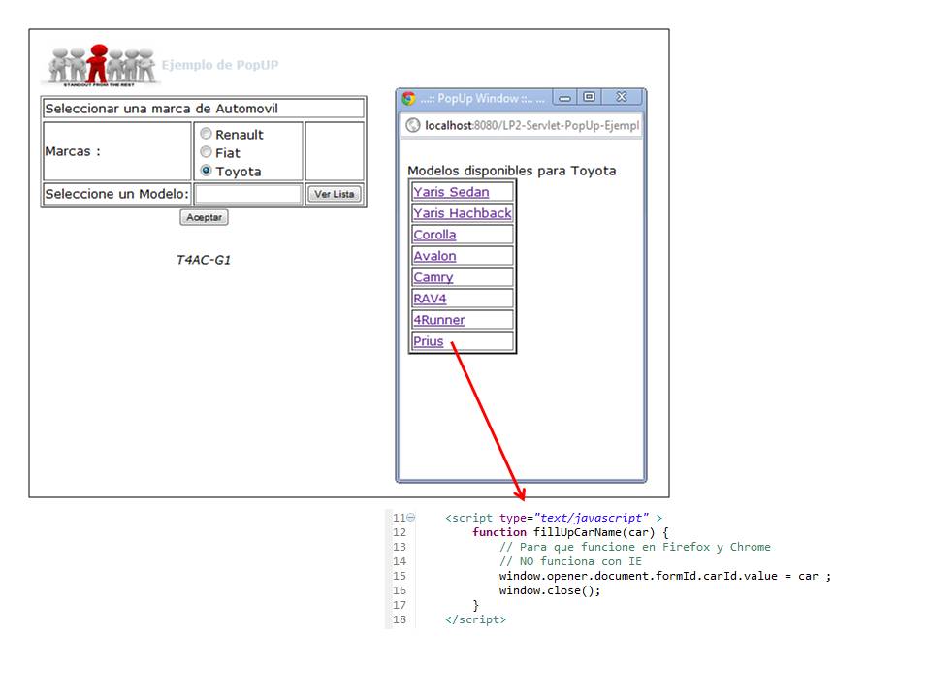Click the Ejemplo de PopUP heading
This screenshot has height=698, width=931.
(220, 65)
